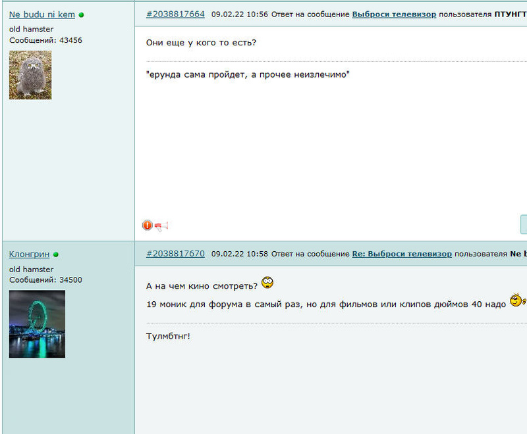Click the green online status dot beside Клонгрин

56,254
